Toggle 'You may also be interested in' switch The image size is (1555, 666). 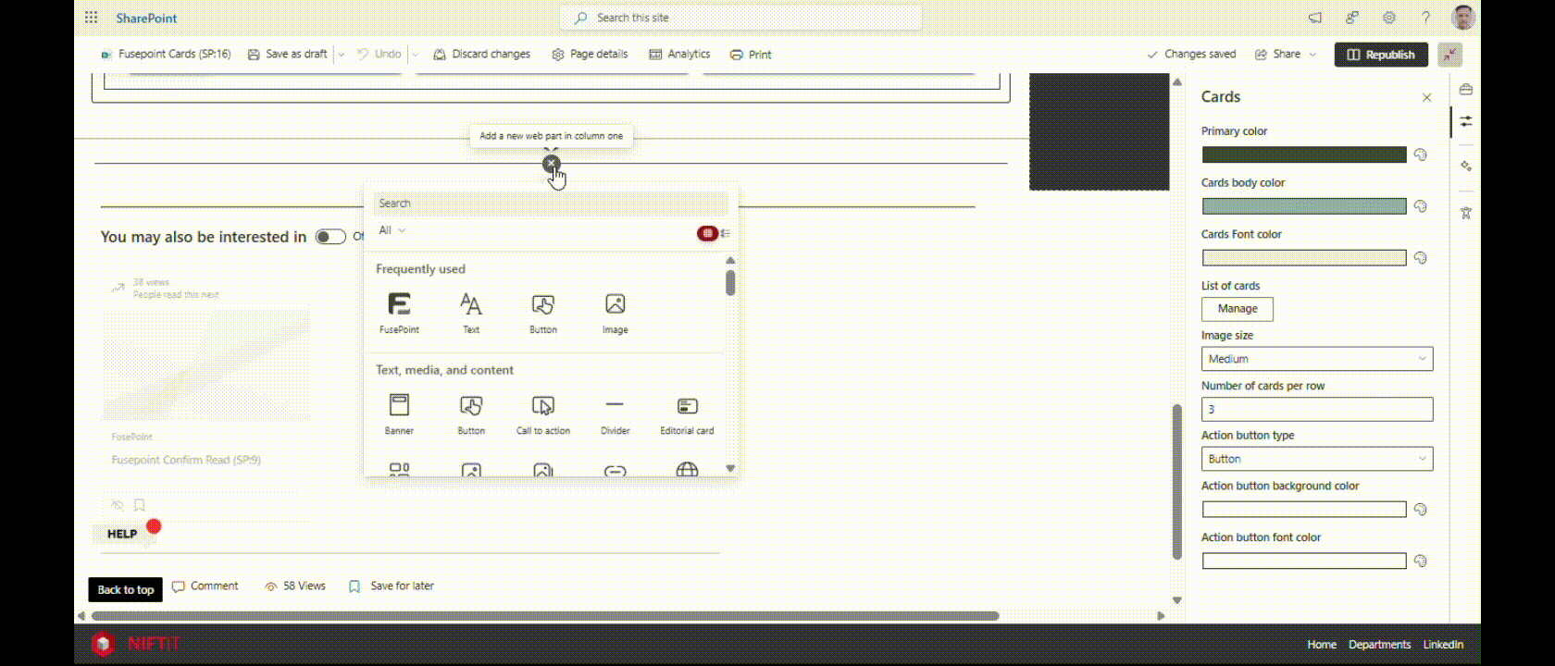point(330,237)
